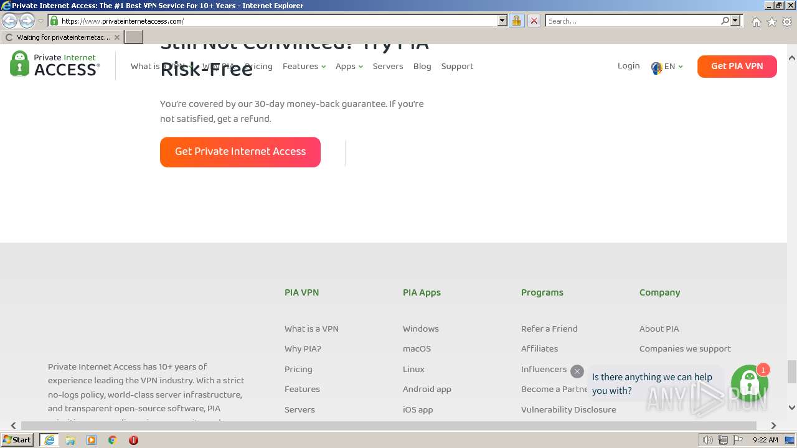The image size is (797, 448).
Task: Click the horizontal scrollbar right arrow
Action: click(x=773, y=426)
